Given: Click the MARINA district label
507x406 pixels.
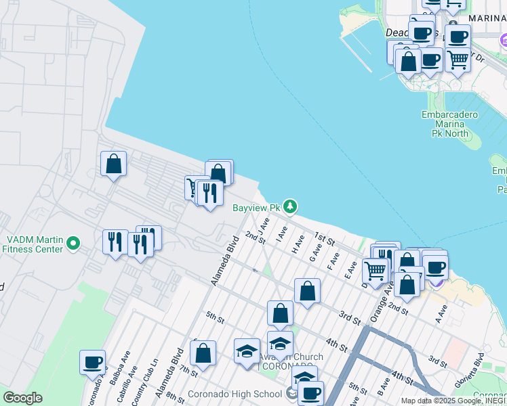Looking at the screenshot, I should point(487,18).
